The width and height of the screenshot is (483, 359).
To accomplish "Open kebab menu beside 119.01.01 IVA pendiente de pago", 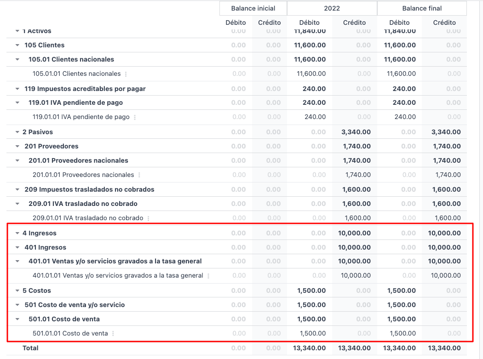I will pos(135,117).
